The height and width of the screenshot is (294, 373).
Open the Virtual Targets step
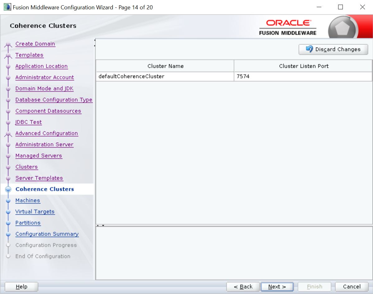coord(35,212)
